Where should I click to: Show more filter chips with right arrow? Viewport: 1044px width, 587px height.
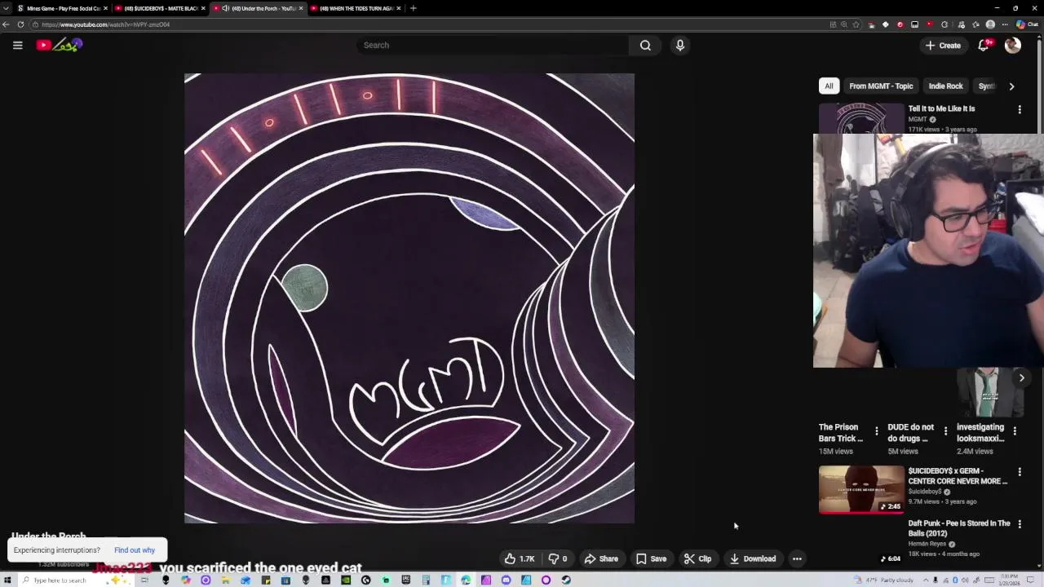(x=1011, y=86)
